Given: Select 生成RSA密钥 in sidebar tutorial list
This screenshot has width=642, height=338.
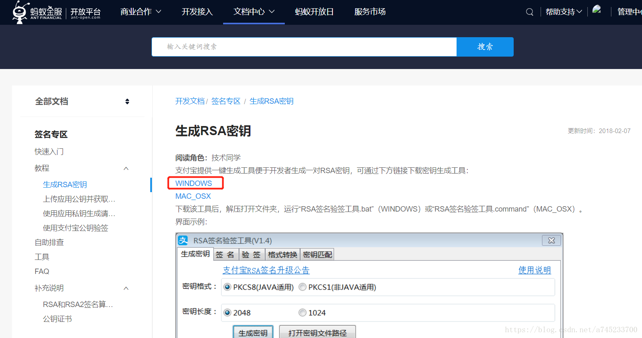Looking at the screenshot, I should point(65,185).
